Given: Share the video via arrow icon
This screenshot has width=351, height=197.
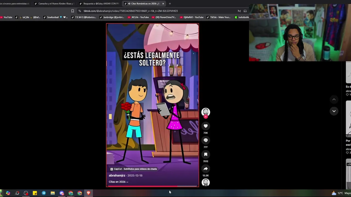Looking at the screenshot, I should [x=206, y=169].
